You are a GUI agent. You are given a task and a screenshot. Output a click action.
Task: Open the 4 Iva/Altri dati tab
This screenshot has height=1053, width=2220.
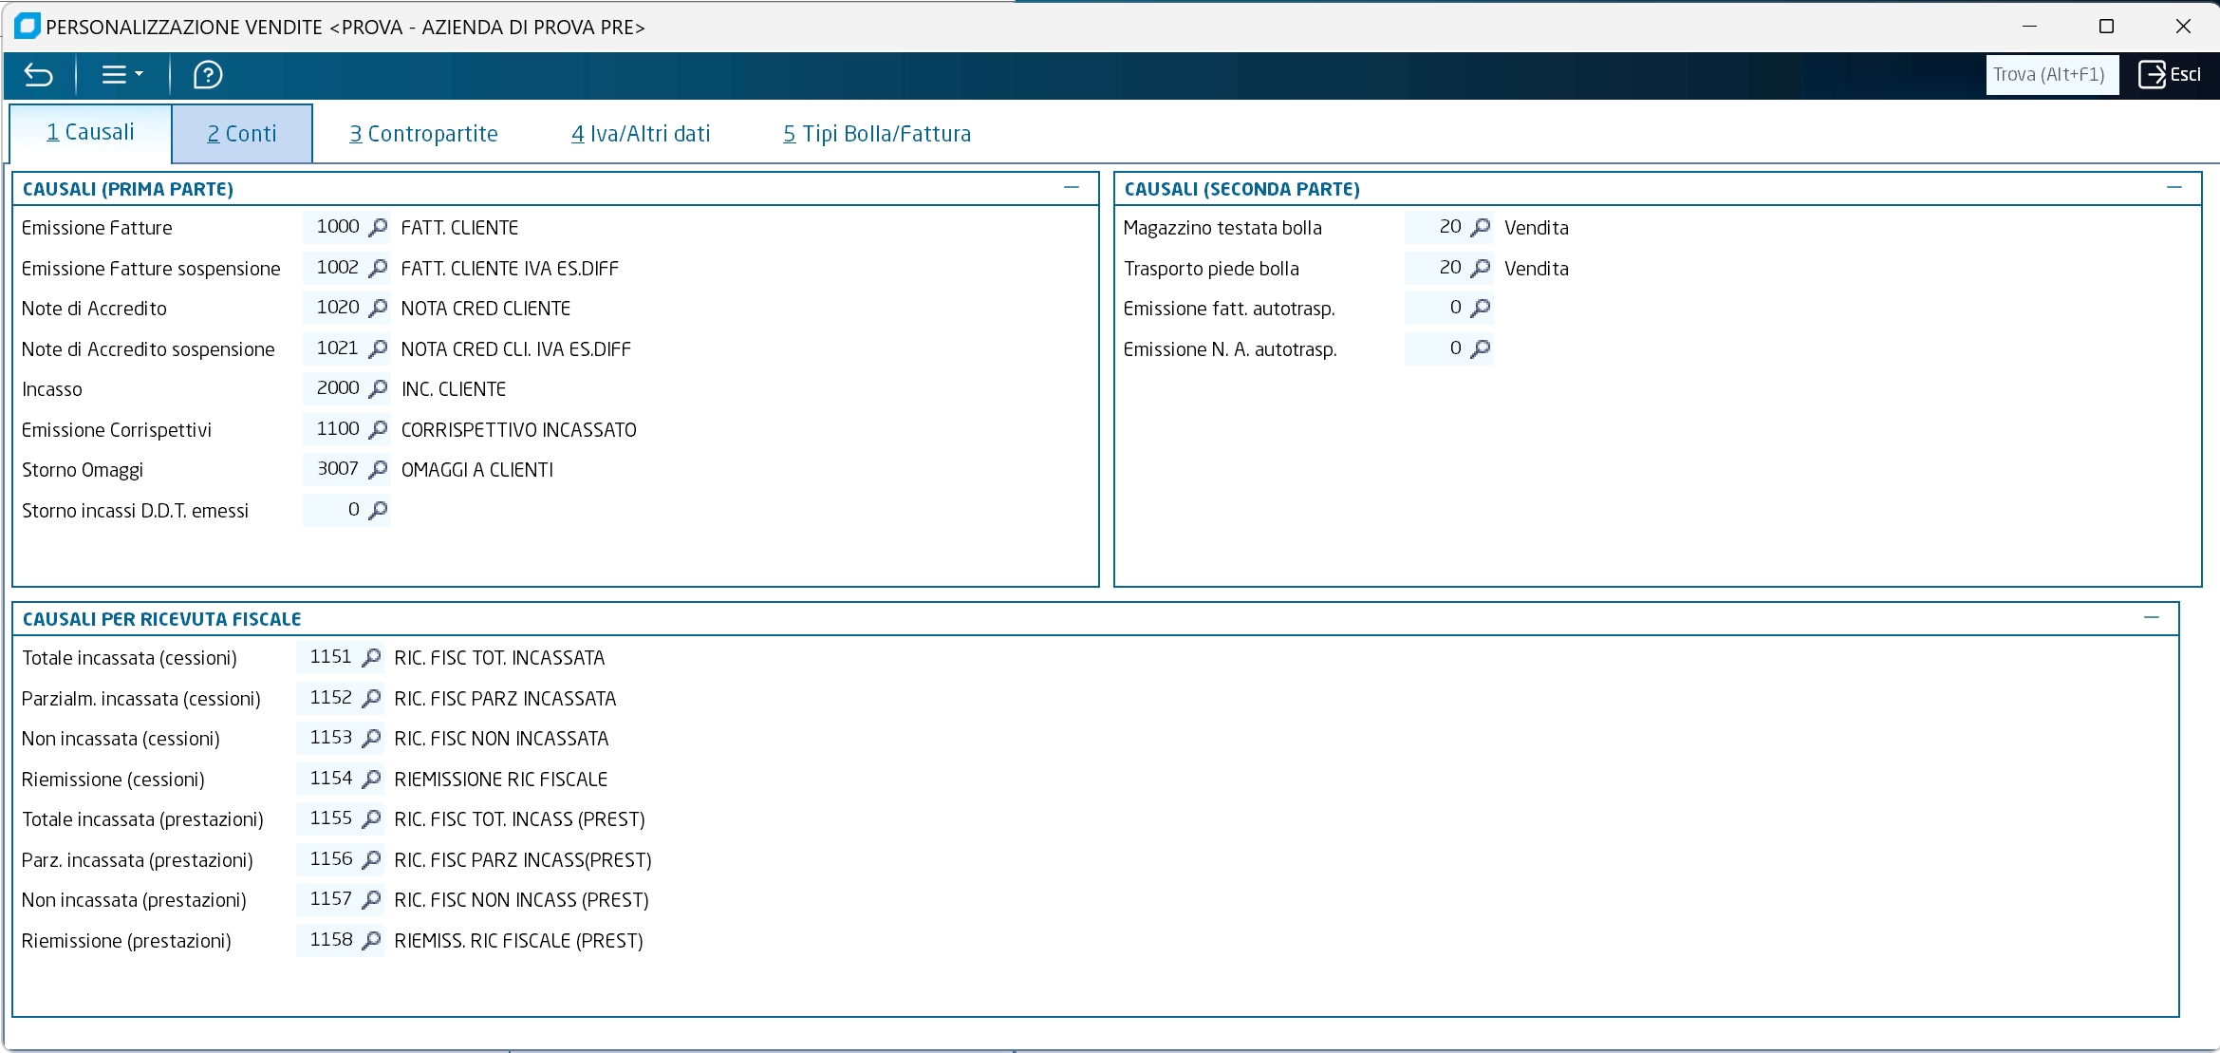[641, 134]
